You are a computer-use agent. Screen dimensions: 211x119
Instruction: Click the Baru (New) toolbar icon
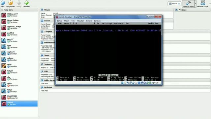pyautogui.click(x=3, y=3)
